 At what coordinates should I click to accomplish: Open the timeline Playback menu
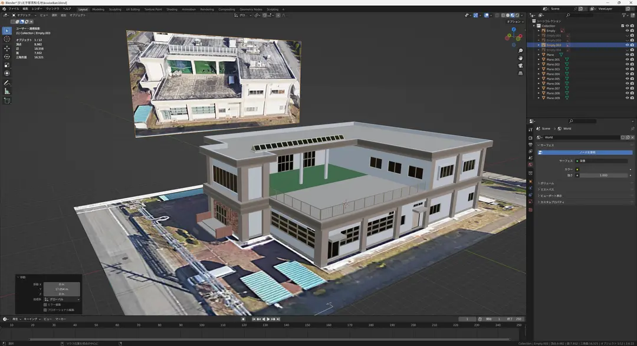(17, 319)
